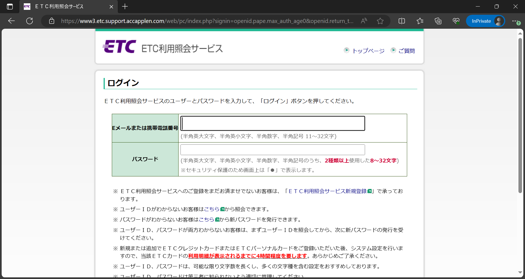The height and width of the screenshot is (279, 525).
Task: Go back to previous page
Action: 11,21
